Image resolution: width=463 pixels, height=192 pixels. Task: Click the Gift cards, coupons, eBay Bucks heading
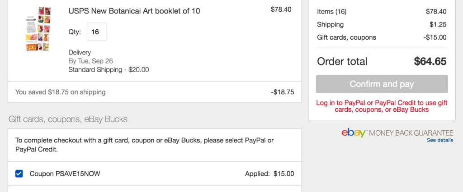(68, 119)
